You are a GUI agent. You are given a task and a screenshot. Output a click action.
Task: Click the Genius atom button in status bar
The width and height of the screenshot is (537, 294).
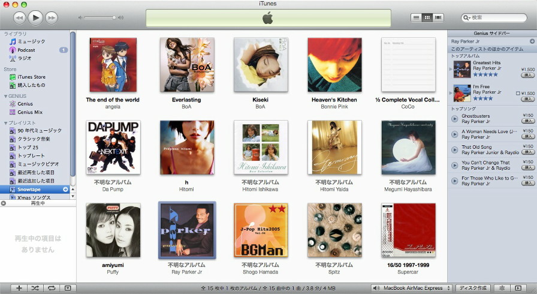coord(502,288)
